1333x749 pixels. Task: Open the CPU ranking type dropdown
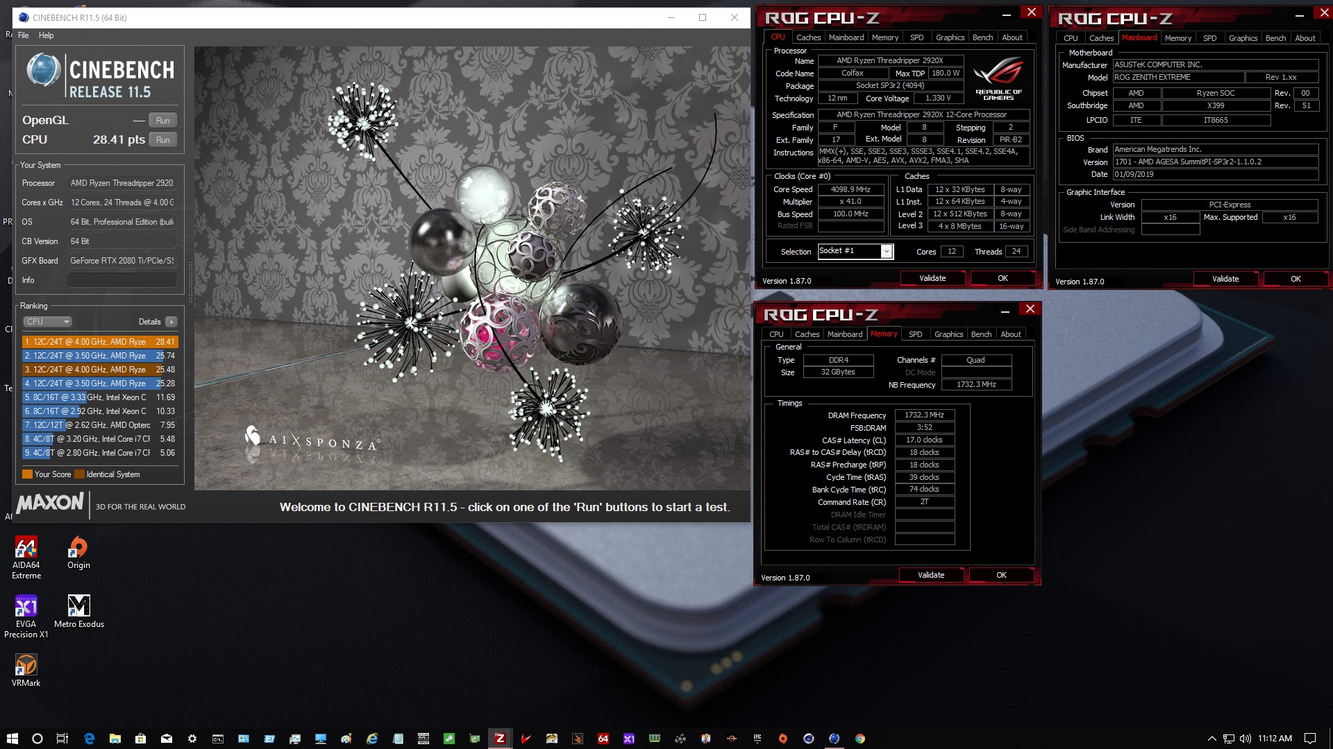(48, 322)
